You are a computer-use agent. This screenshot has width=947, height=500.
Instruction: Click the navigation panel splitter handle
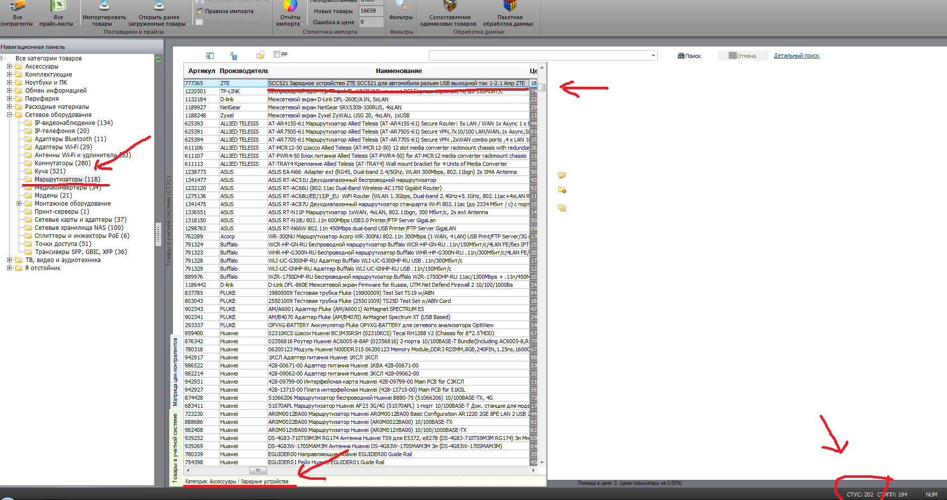(158, 234)
